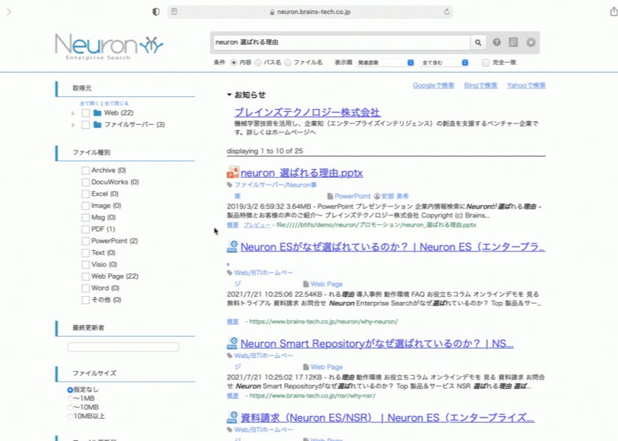Viewport: 618px width, 441px height.
Task: Click tag icon before ファイルサーバー/Neuron path
Action: click(x=230, y=185)
